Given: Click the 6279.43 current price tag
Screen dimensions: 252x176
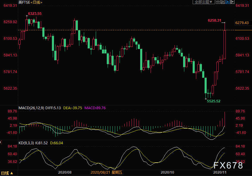Looking at the screenshot, I should 242,23.
